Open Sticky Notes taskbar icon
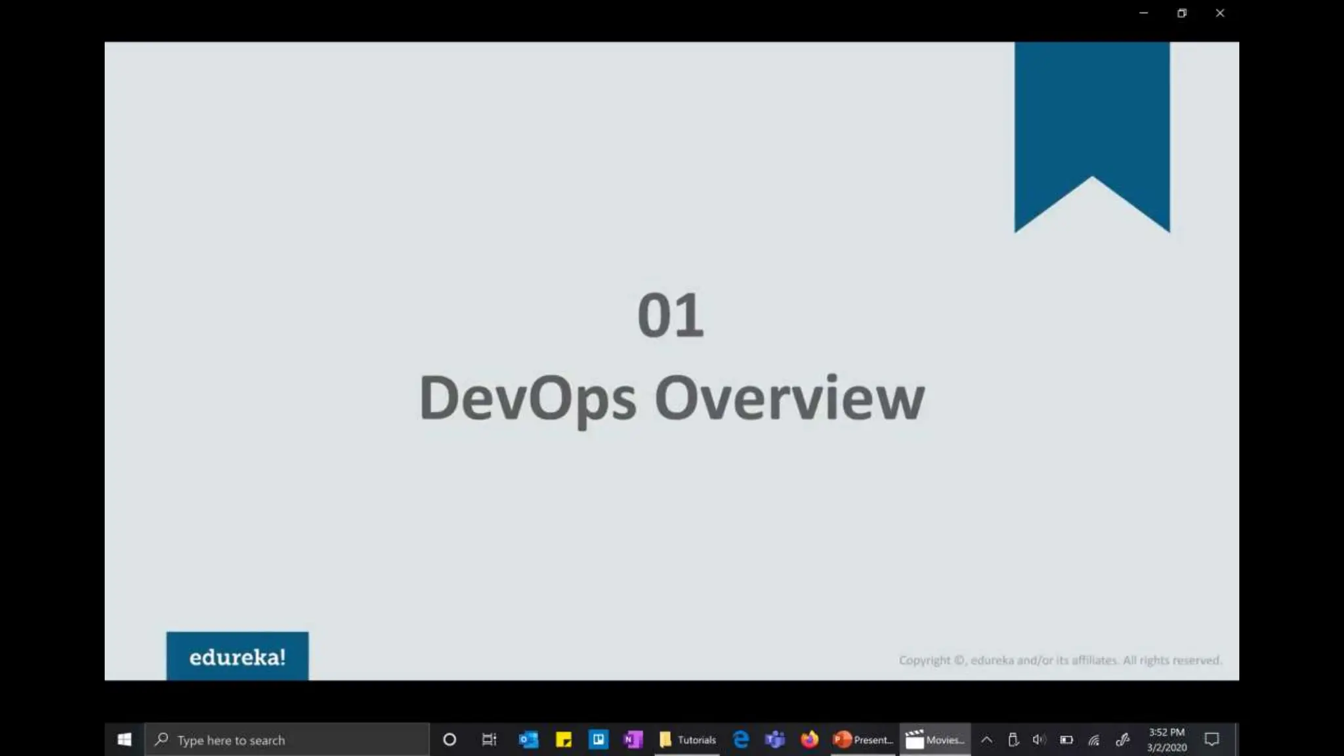Image resolution: width=1344 pixels, height=756 pixels. pos(564,740)
